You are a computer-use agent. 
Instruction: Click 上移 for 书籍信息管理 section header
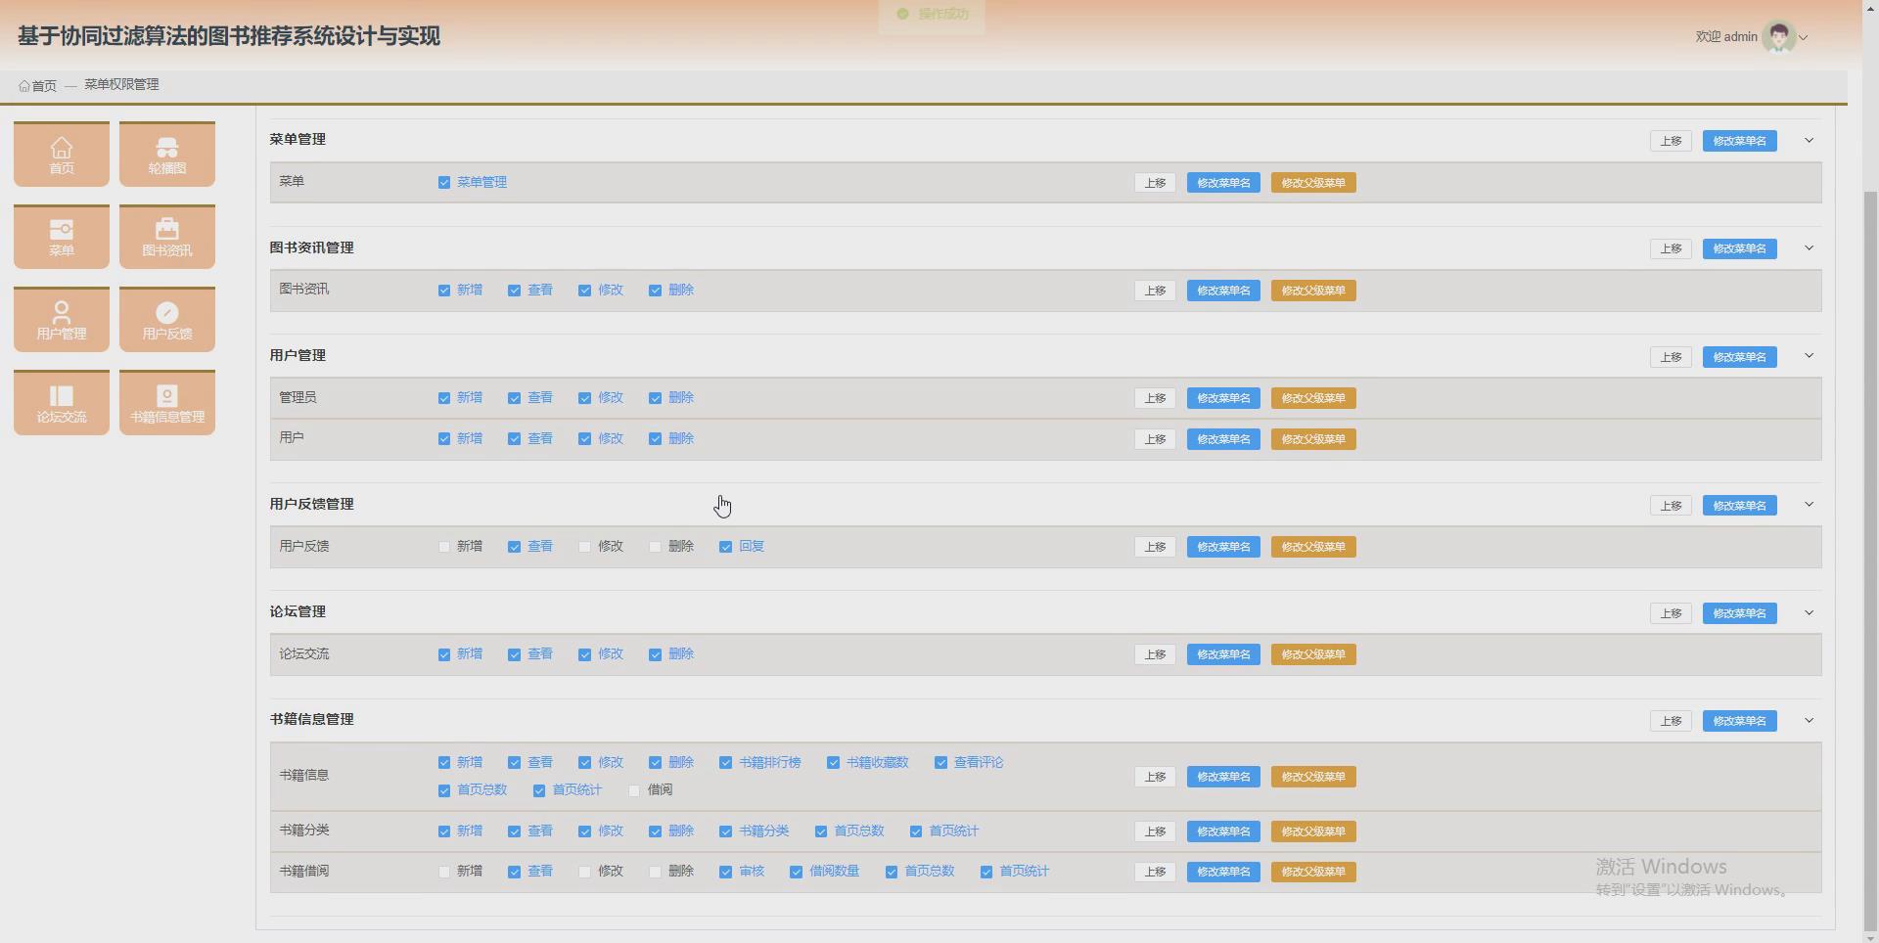tap(1671, 721)
